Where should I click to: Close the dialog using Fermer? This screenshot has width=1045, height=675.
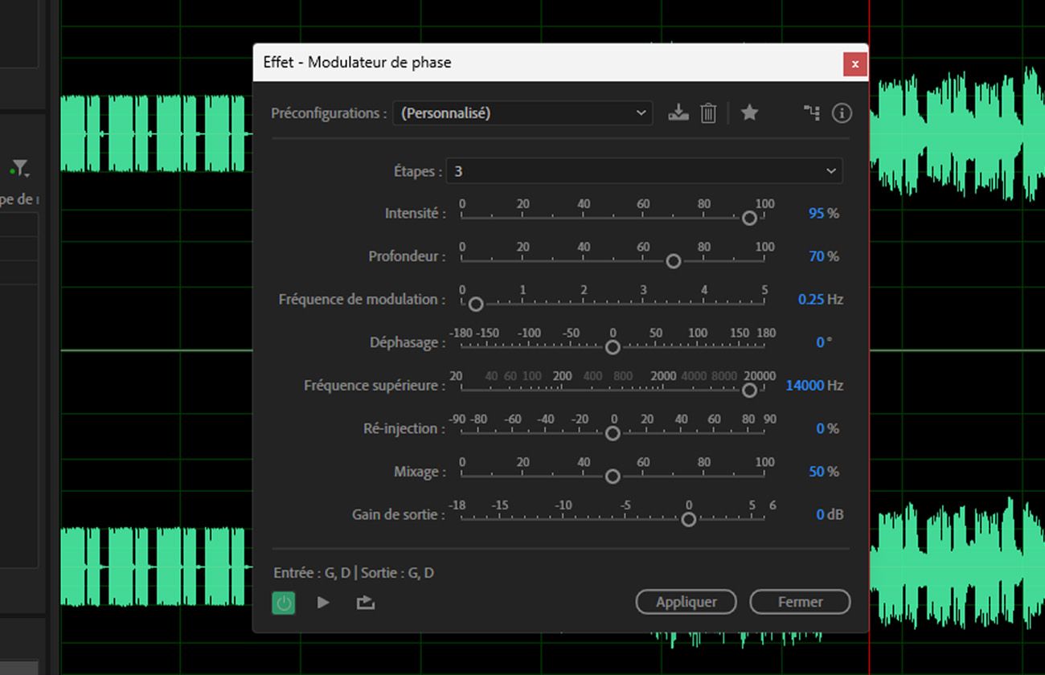tap(800, 602)
